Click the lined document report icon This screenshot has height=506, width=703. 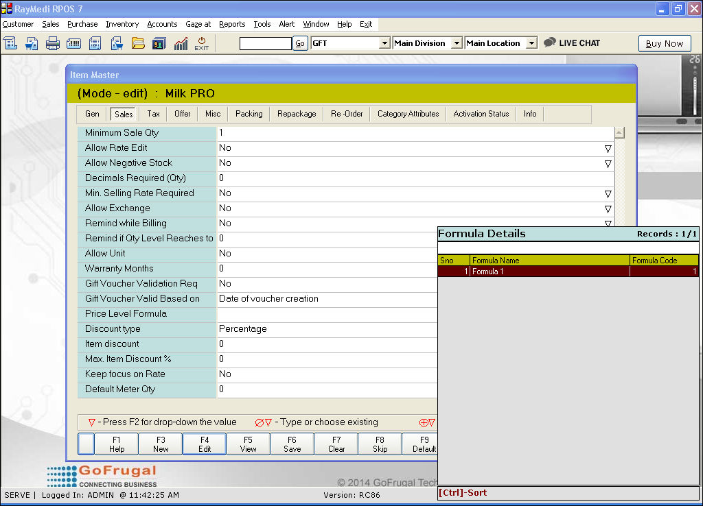coord(95,43)
